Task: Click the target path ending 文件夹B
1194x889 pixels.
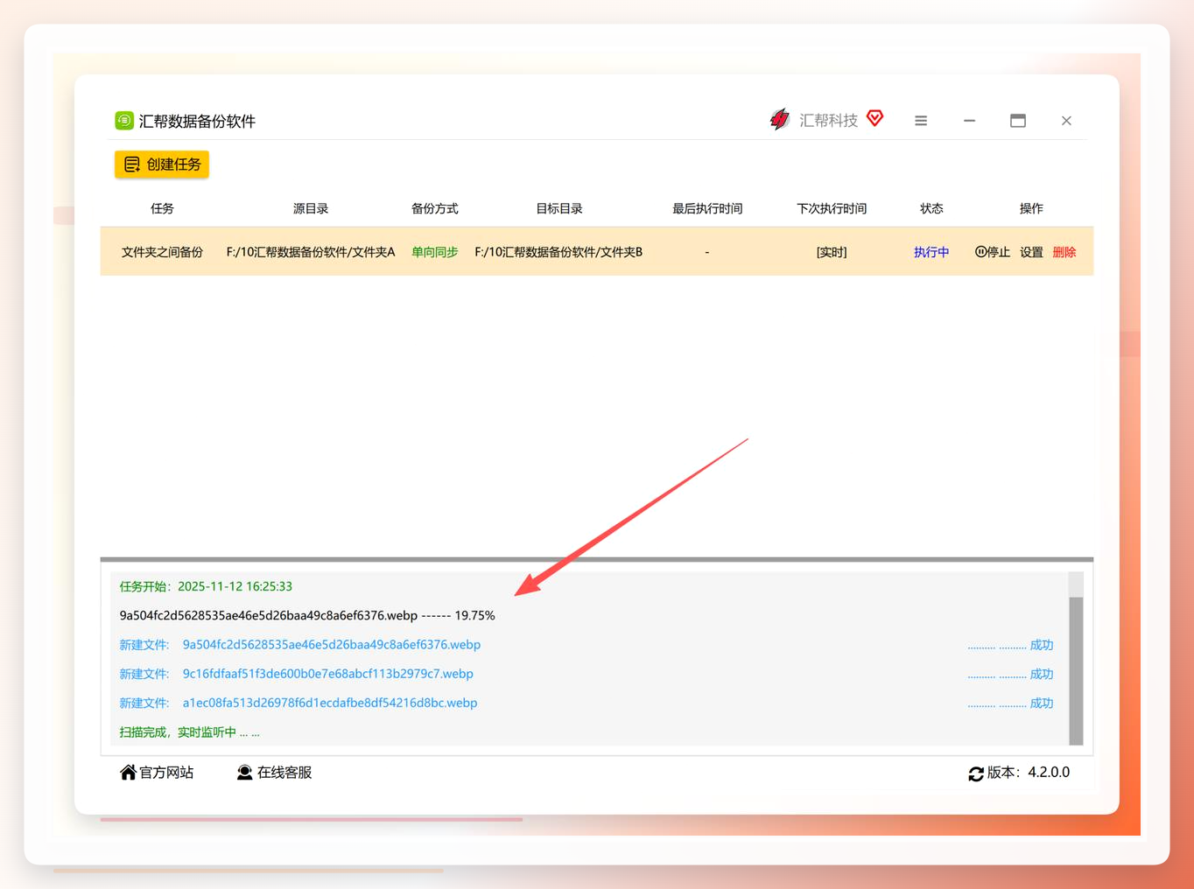Action: (558, 252)
